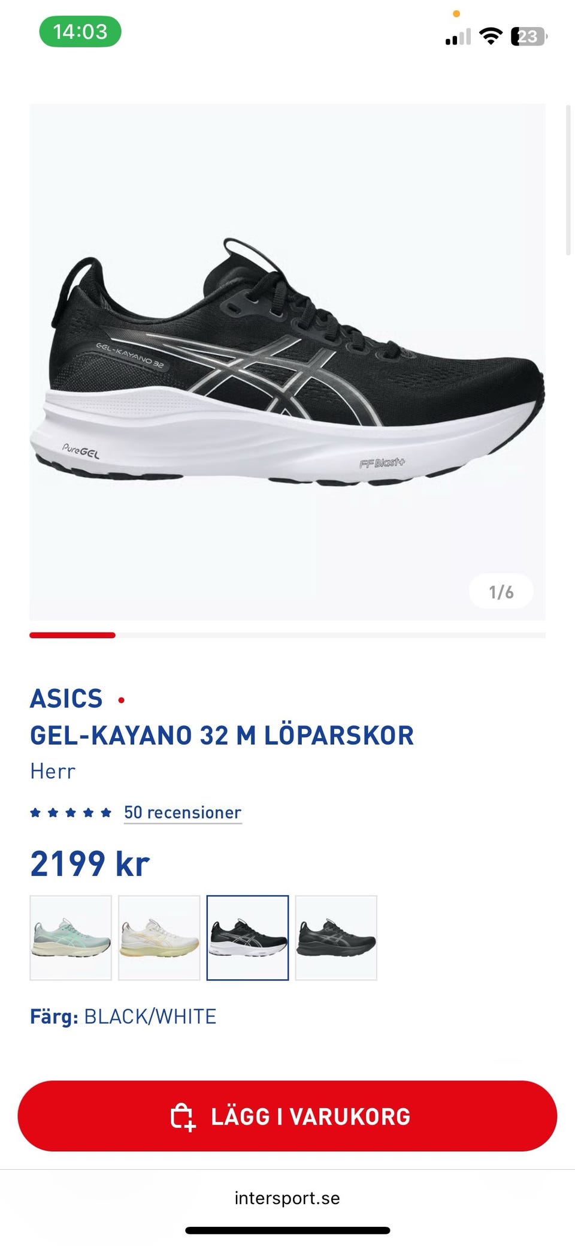Tap the intersport.se address bar
575x1246 pixels.
pos(287,1198)
